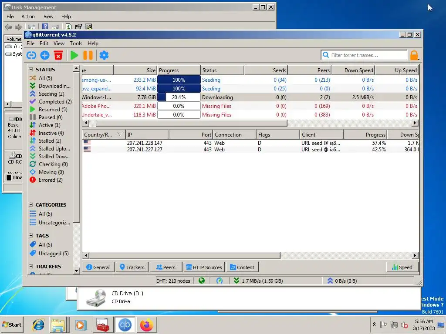Image resolution: width=446 pixels, height=334 pixels.
Task: Sort torrents by Down Speed column
Action: tap(353, 70)
